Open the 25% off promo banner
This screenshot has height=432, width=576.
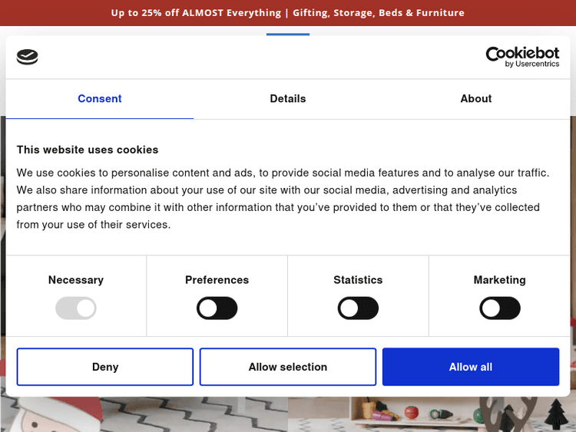click(x=288, y=13)
